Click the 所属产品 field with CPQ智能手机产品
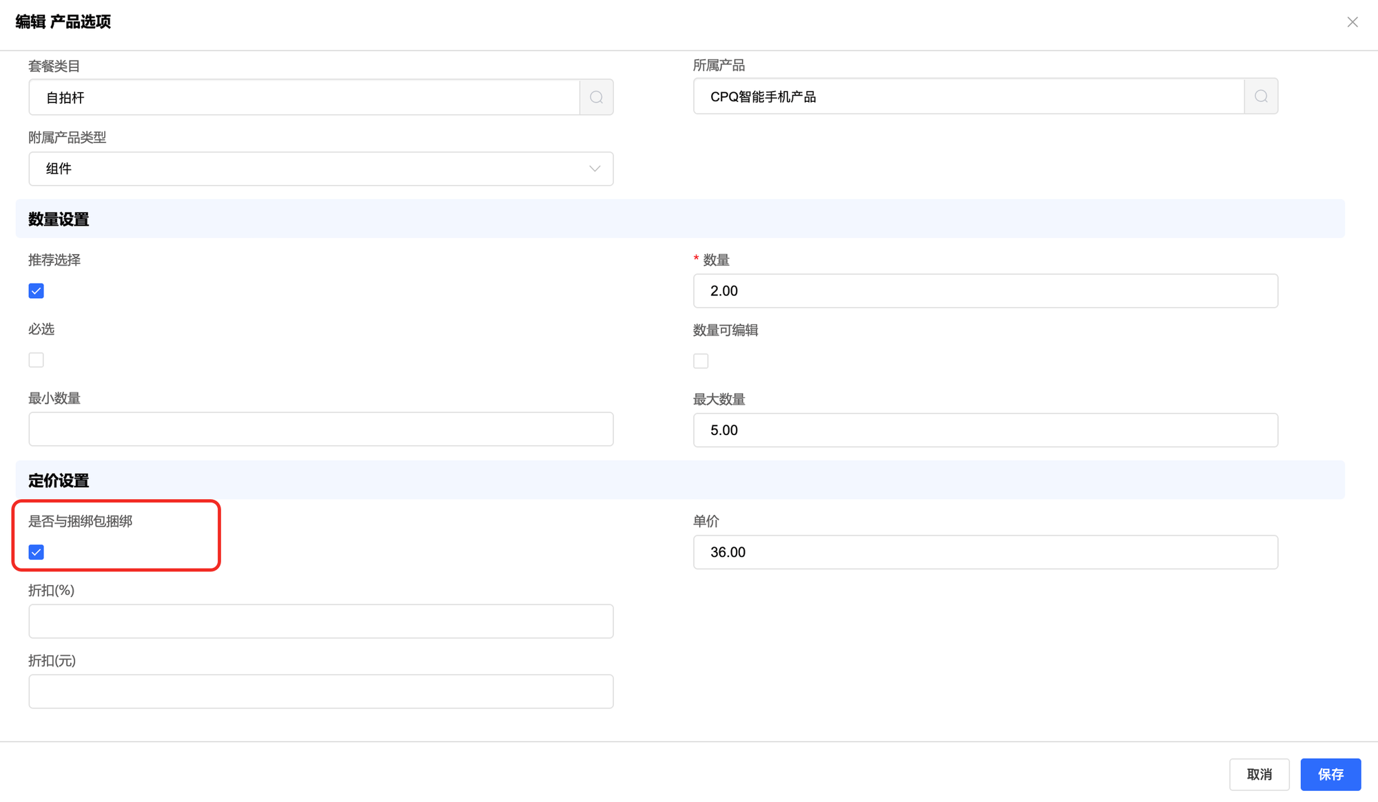 968,96
